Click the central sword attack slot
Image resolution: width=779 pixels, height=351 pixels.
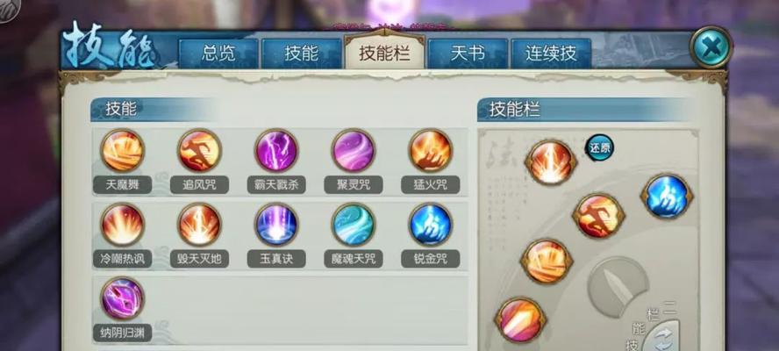(618, 287)
